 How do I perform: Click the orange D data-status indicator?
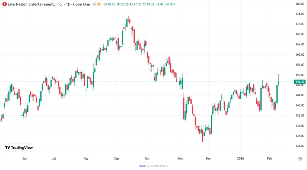pyautogui.click(x=99, y=4)
